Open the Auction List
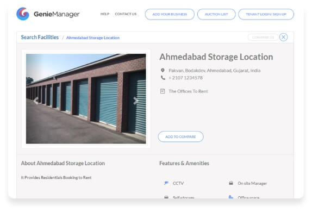The height and width of the screenshot is (212, 312). coord(216,14)
